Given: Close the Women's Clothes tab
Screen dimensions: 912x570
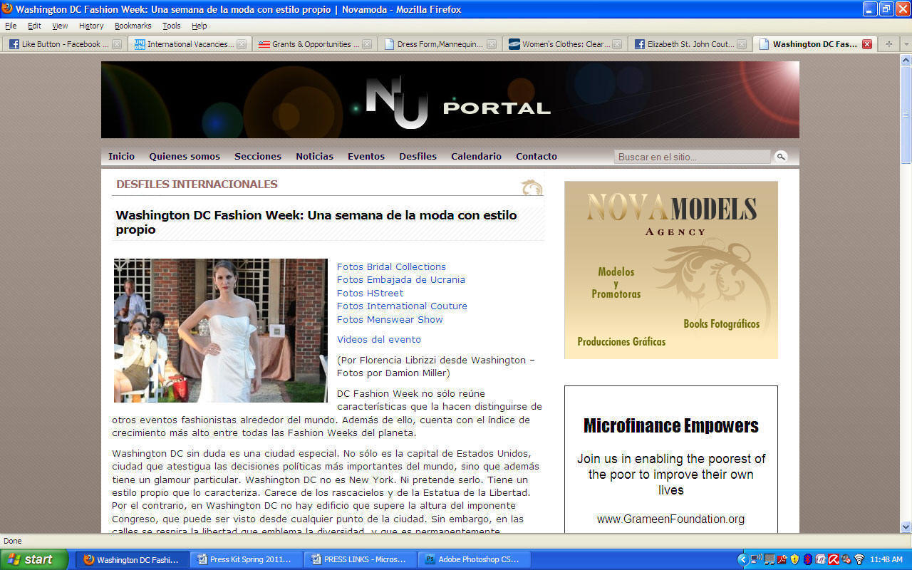Looking at the screenshot, I should click(617, 44).
